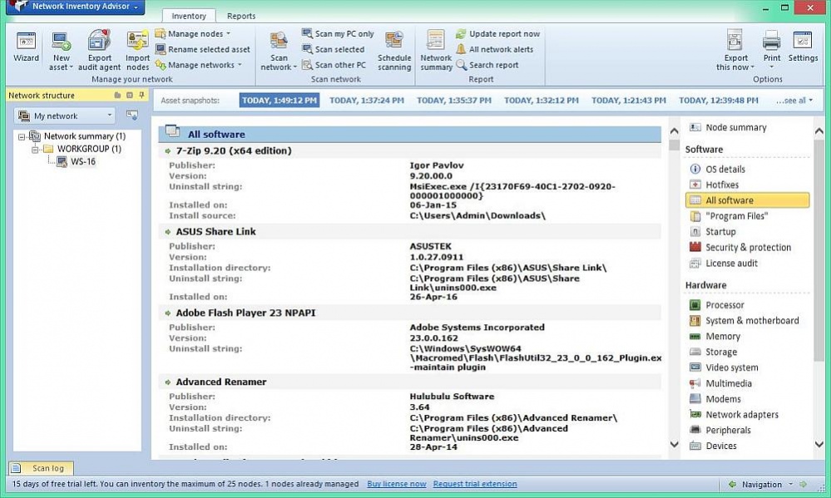
Task: Open Manage networks dropdown
Action: (200, 65)
